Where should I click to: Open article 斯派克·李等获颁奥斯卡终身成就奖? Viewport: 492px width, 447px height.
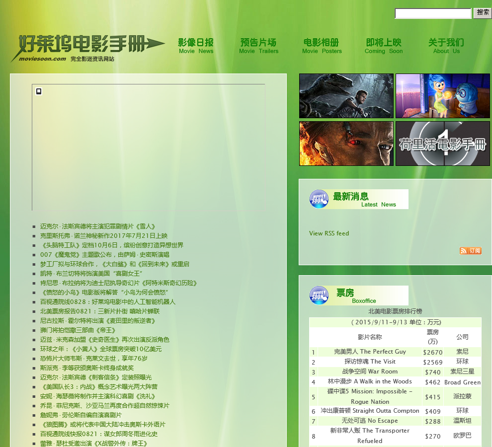click(87, 368)
